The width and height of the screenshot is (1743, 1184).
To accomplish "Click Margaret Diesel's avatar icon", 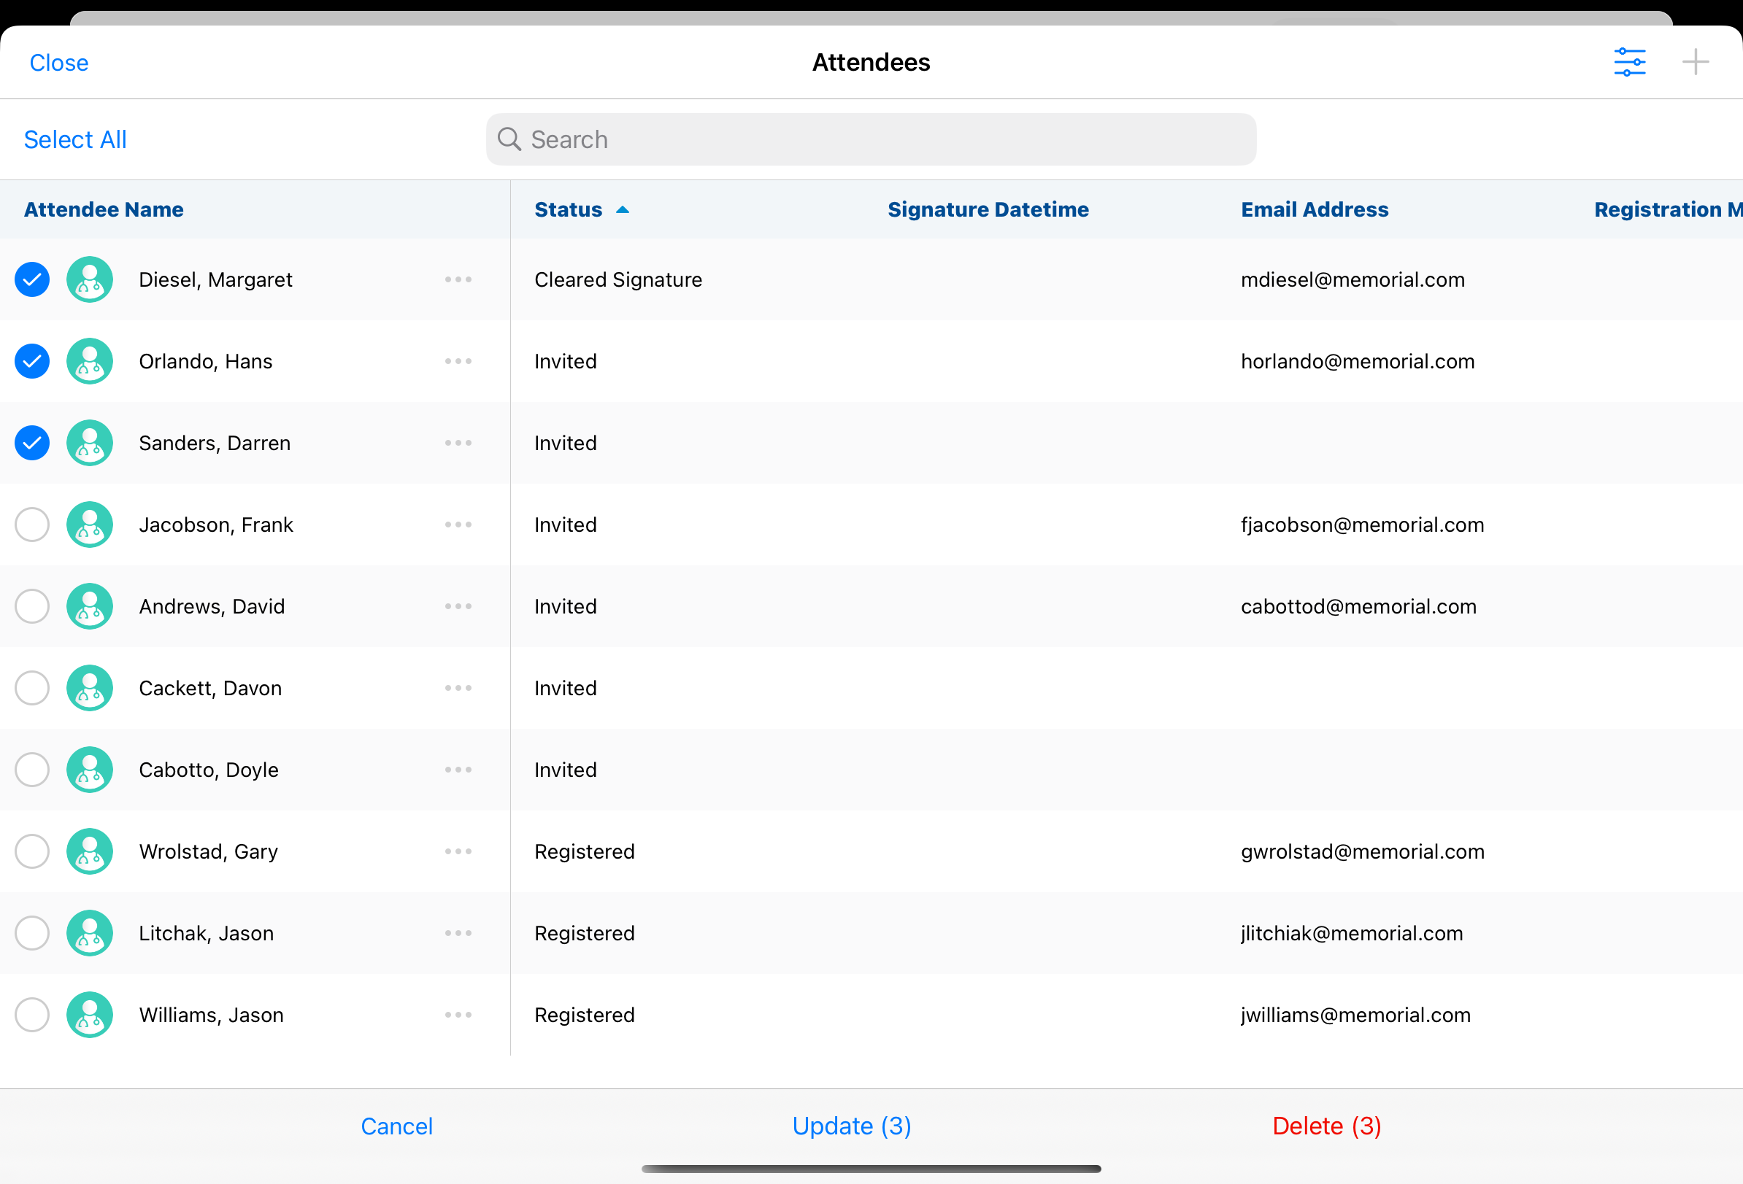I will (90, 279).
